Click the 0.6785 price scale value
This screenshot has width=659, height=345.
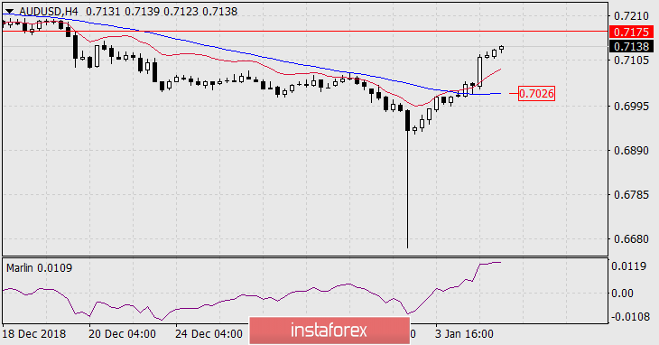coord(631,195)
